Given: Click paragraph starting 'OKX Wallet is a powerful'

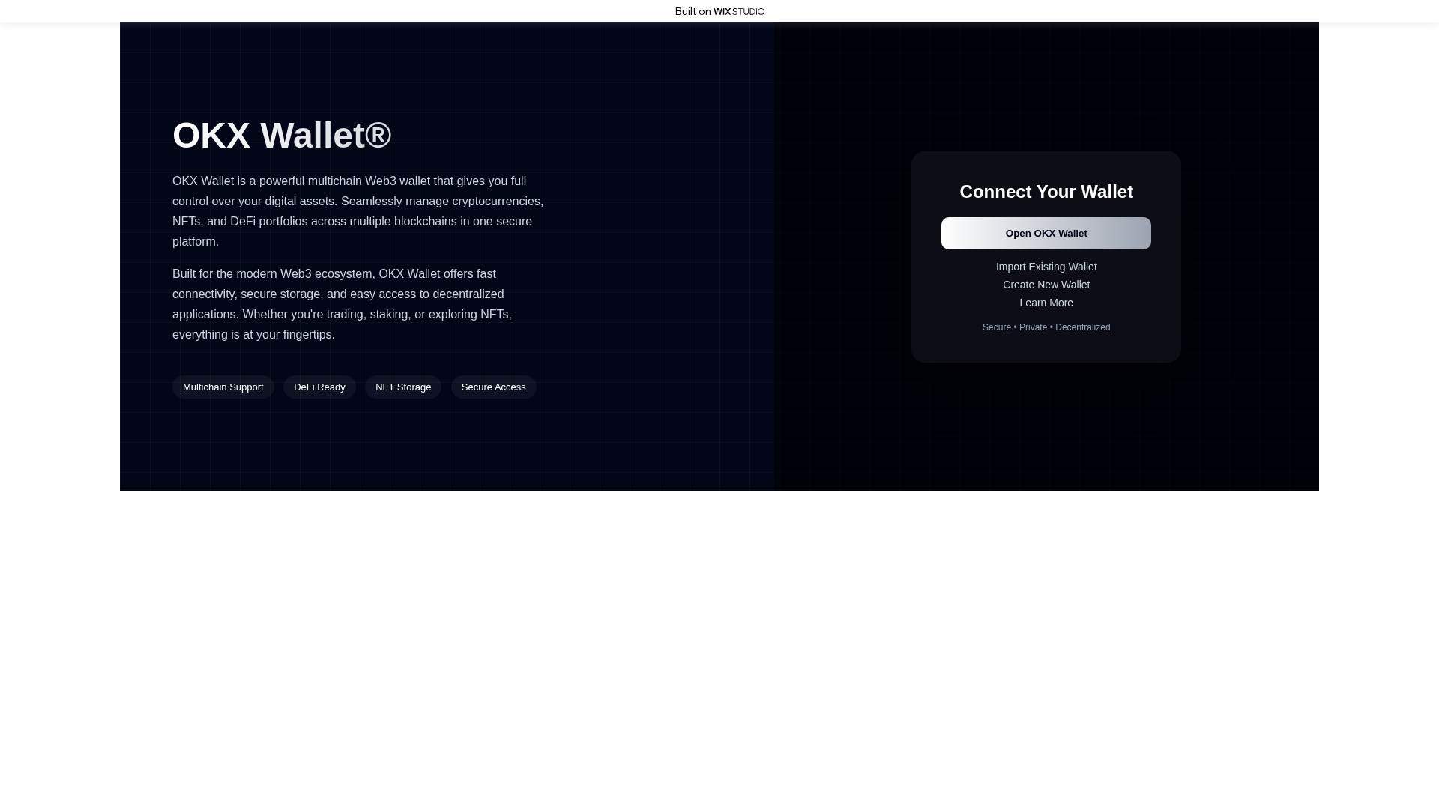Looking at the screenshot, I should [360, 211].
